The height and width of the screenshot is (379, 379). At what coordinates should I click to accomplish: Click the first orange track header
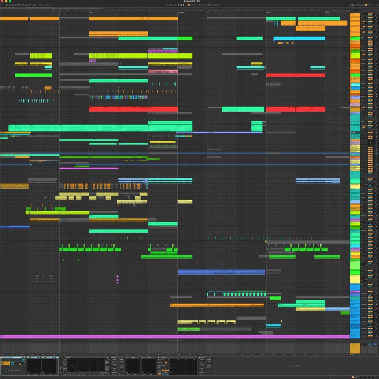(x=355, y=14)
